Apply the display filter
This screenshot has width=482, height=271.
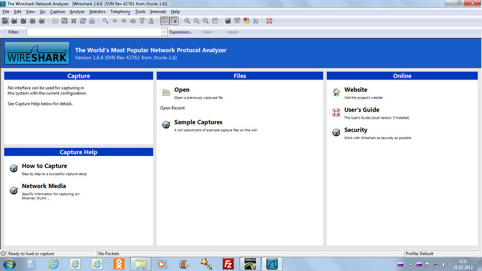point(233,32)
